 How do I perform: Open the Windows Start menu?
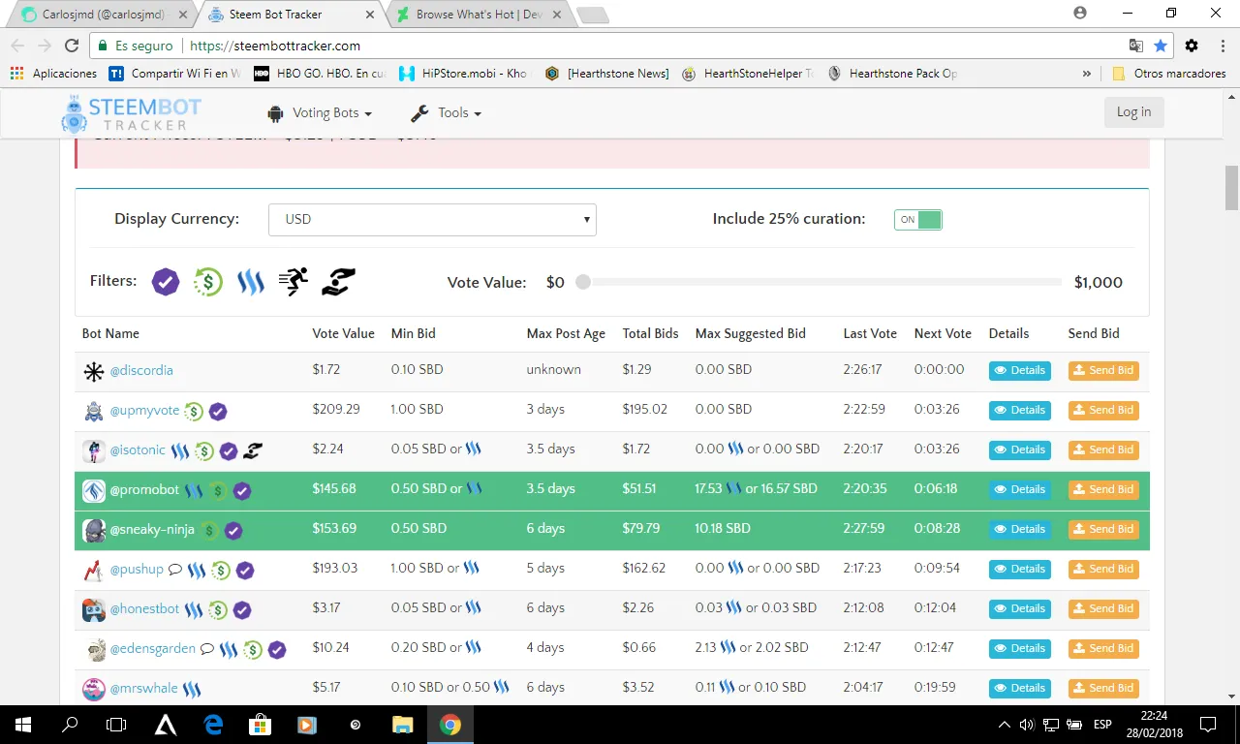click(22, 724)
